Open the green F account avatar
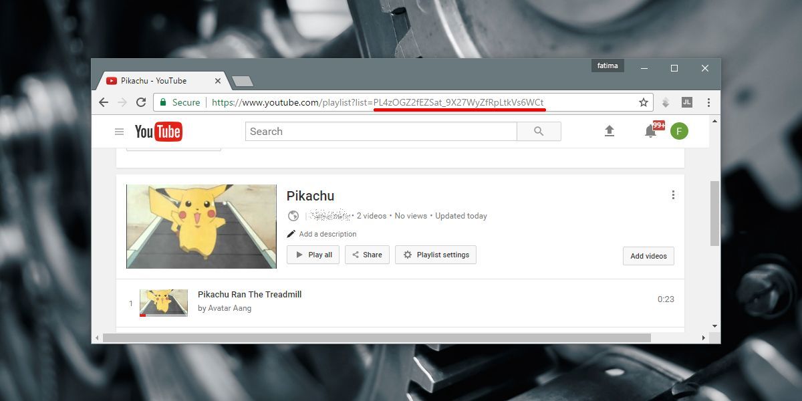 coord(679,131)
